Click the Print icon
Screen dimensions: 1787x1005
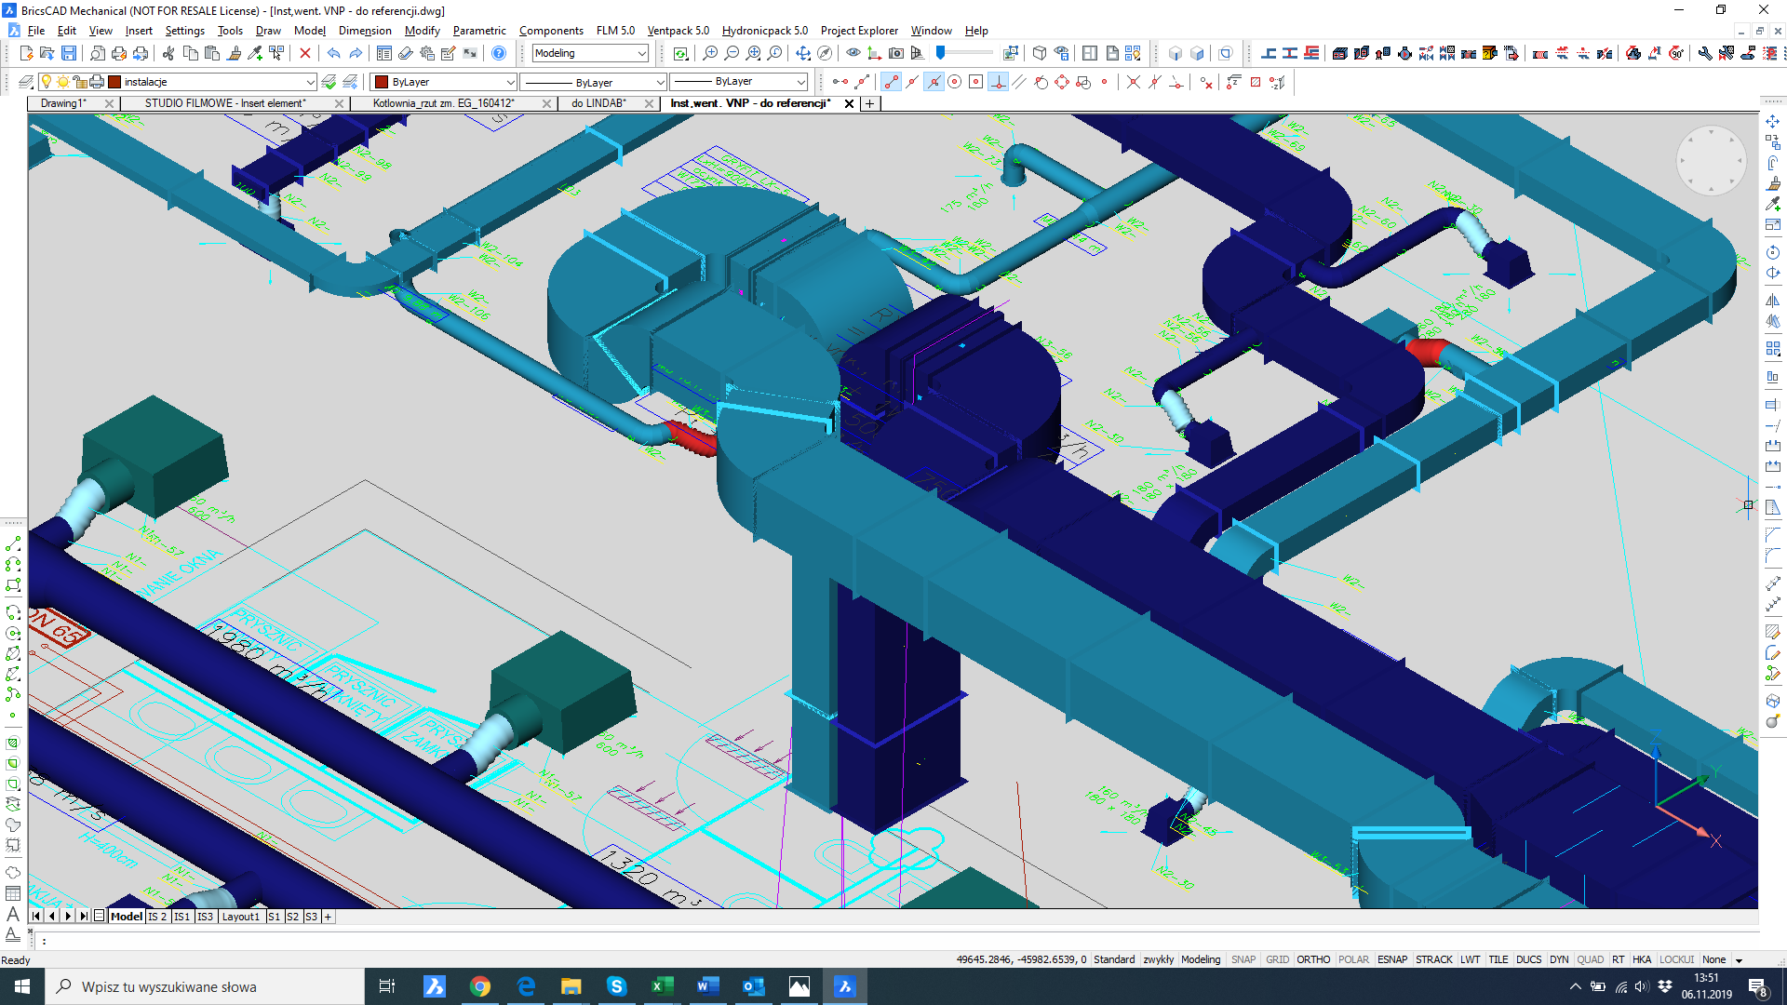(118, 53)
